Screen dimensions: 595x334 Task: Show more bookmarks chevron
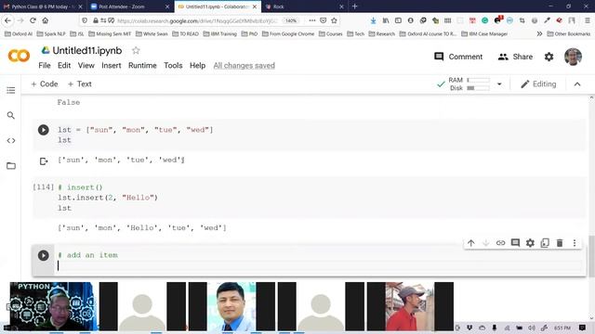pyautogui.click(x=539, y=33)
